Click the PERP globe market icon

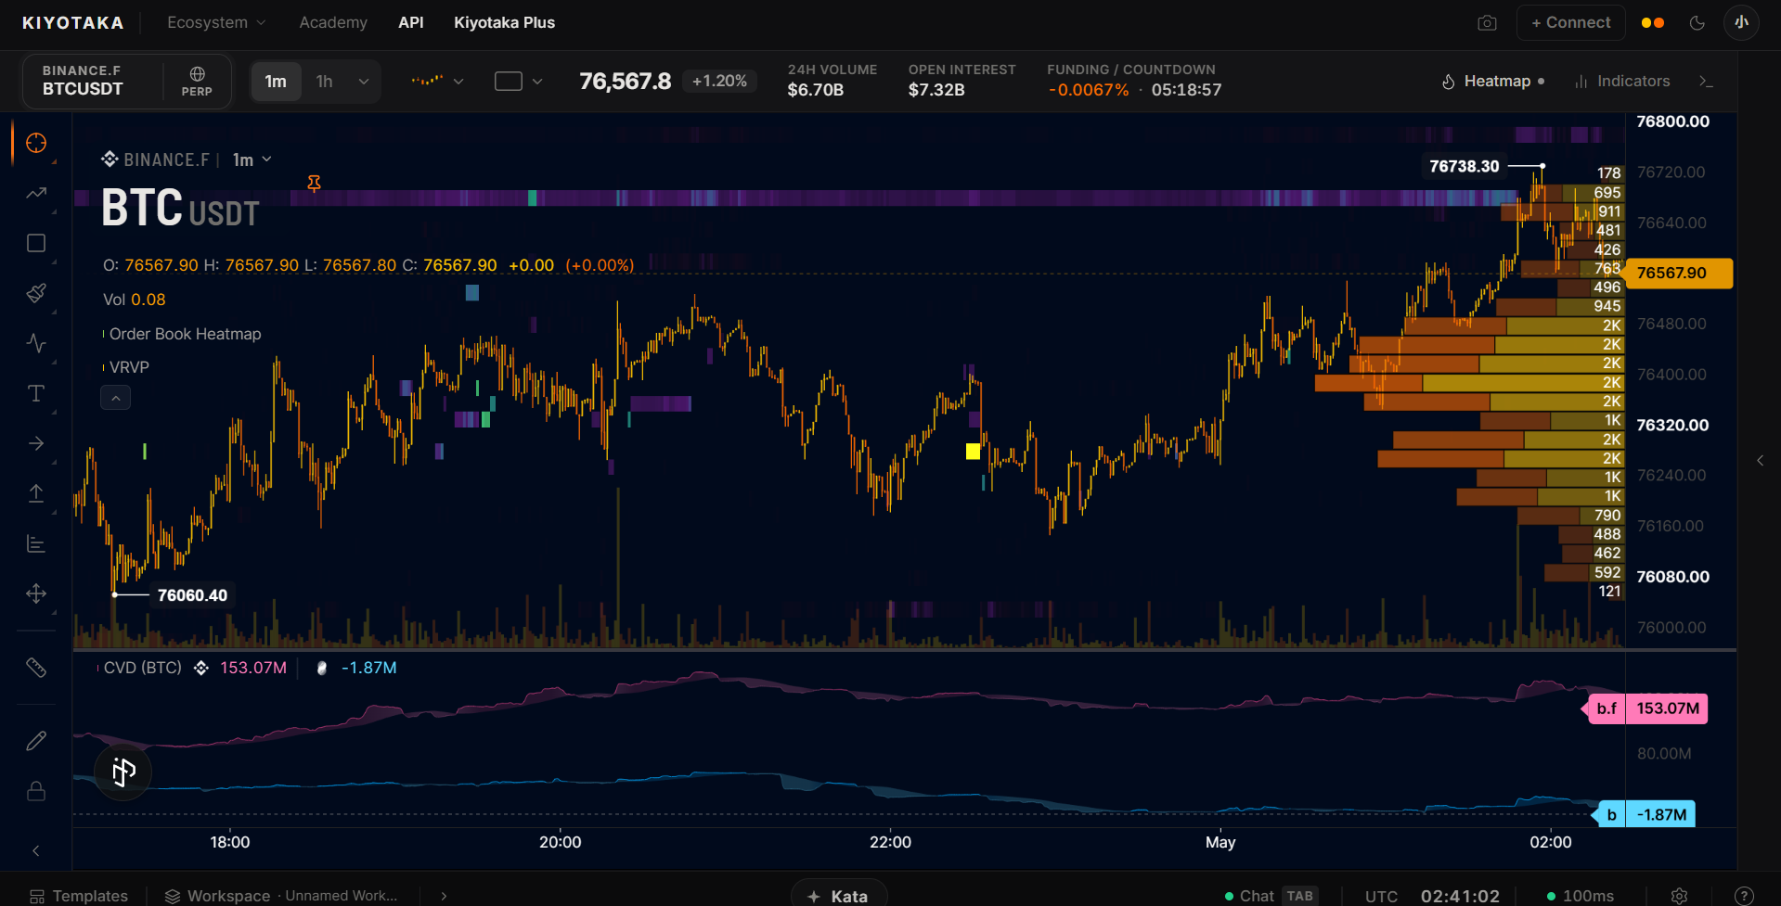coord(197,82)
